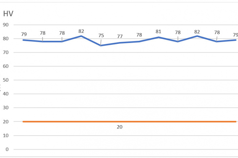
Task: Click the vertical axis value 70
Action: tap(6, 52)
